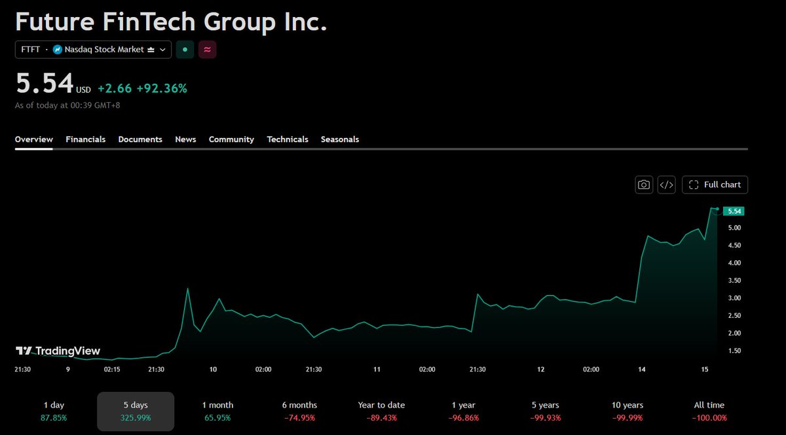The height and width of the screenshot is (435, 786).
Task: Select the 5 years range
Action: tap(546, 411)
